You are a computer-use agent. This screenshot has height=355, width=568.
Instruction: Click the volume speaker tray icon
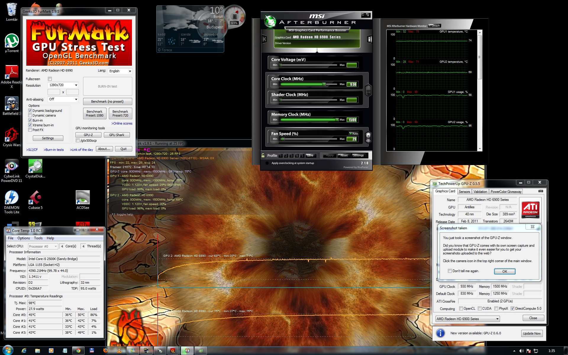coord(521,351)
